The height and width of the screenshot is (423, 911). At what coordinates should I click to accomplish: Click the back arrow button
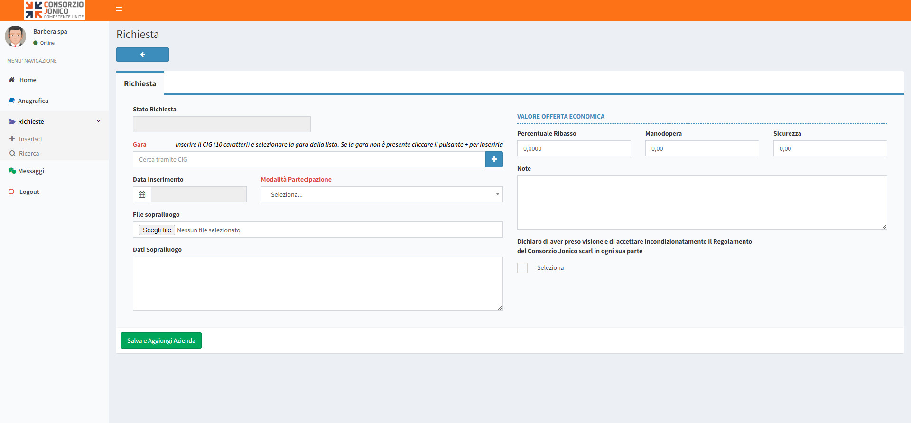point(142,55)
